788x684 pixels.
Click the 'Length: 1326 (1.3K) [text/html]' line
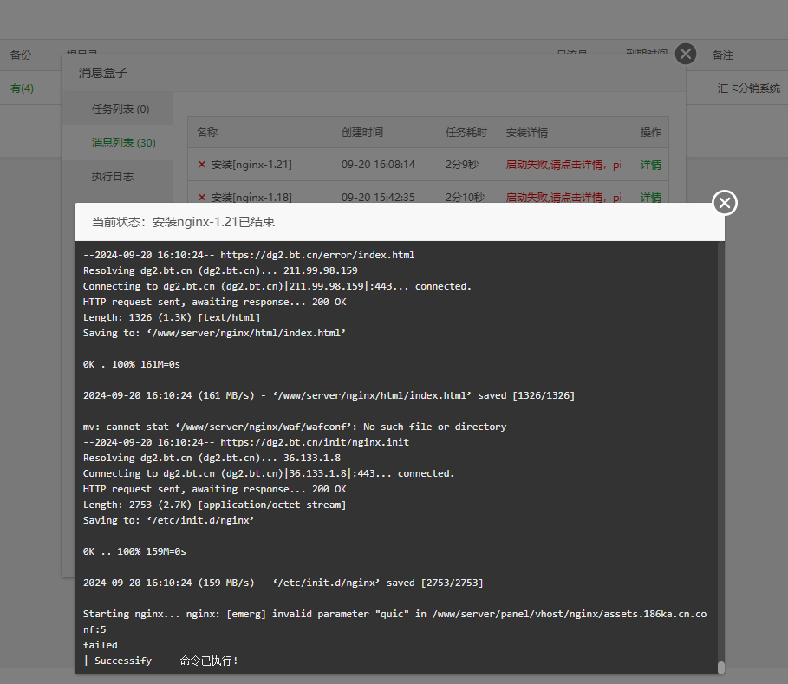[172, 317]
